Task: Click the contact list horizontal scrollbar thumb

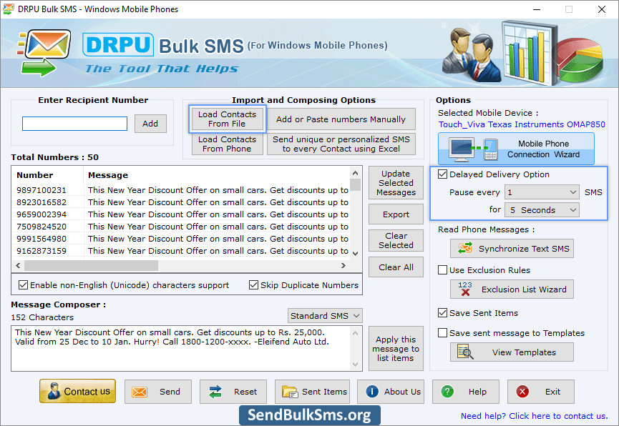Action: (x=91, y=265)
